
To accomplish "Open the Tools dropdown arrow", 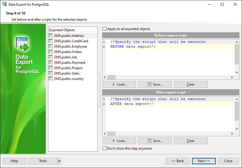I will pyautogui.click(x=59, y=161).
